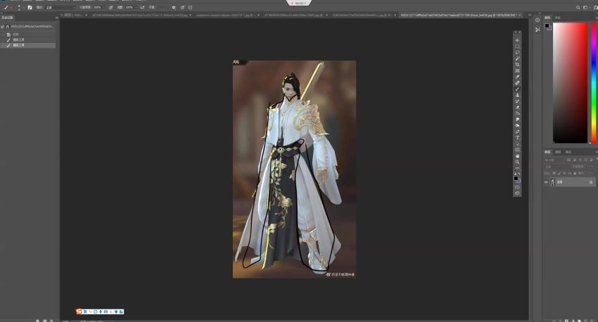Select the Move tool in the toolbar
The height and width of the screenshot is (322, 598).
click(517, 40)
